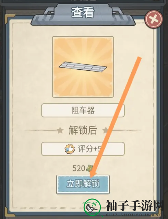
Task: Close the 查看 dialog with red X
Action: coord(154,19)
